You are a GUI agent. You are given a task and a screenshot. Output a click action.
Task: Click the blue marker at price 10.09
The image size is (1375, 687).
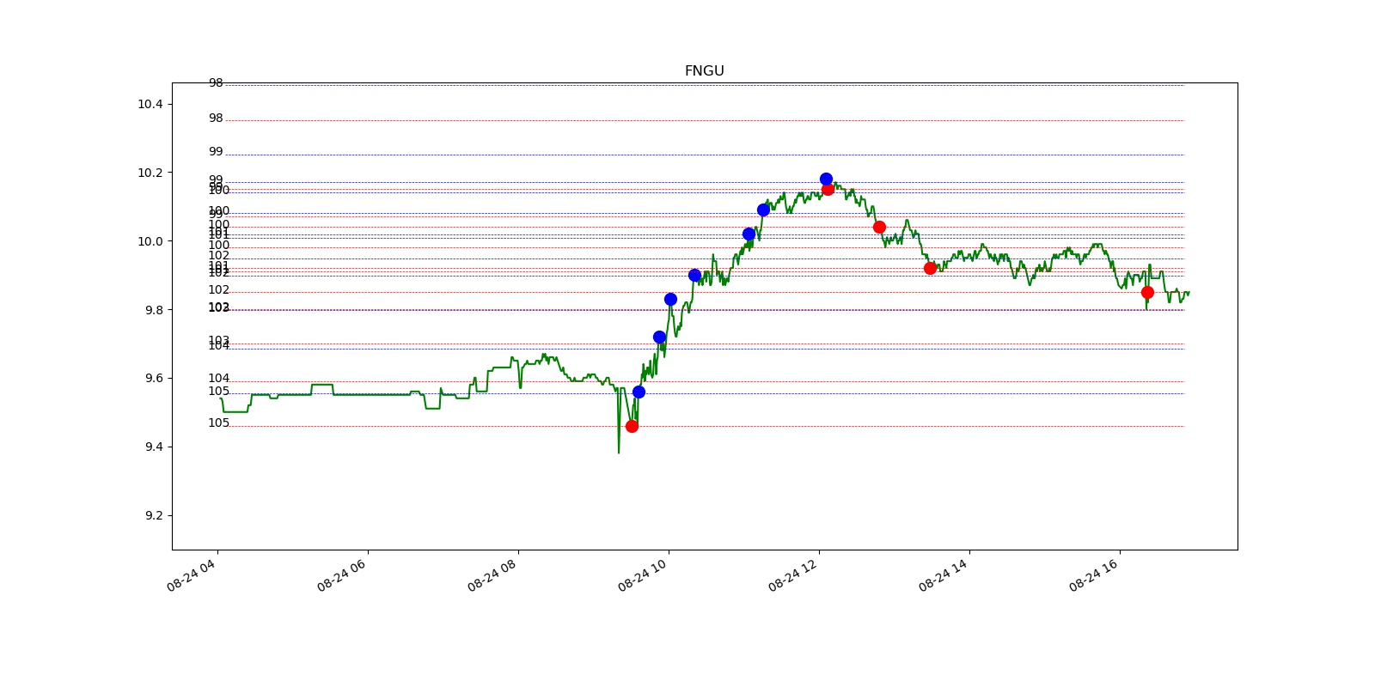tap(763, 210)
